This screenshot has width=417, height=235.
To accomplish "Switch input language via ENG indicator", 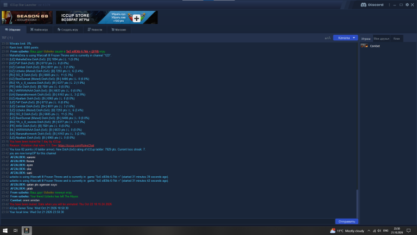I will pyautogui.click(x=386, y=231).
